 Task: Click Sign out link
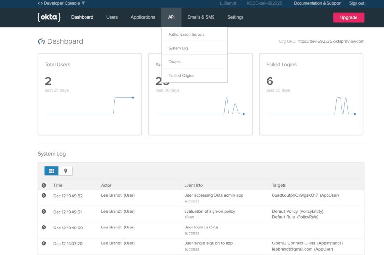[356, 3]
